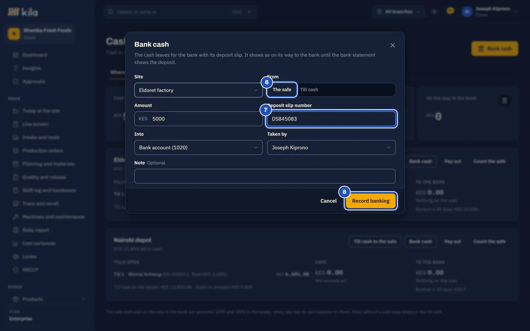Click the "Optional" hint beside Note

[x=156, y=163]
